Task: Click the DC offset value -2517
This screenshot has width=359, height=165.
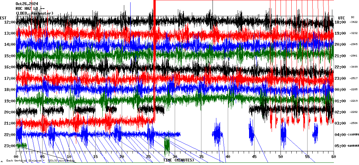Action: 354,79
